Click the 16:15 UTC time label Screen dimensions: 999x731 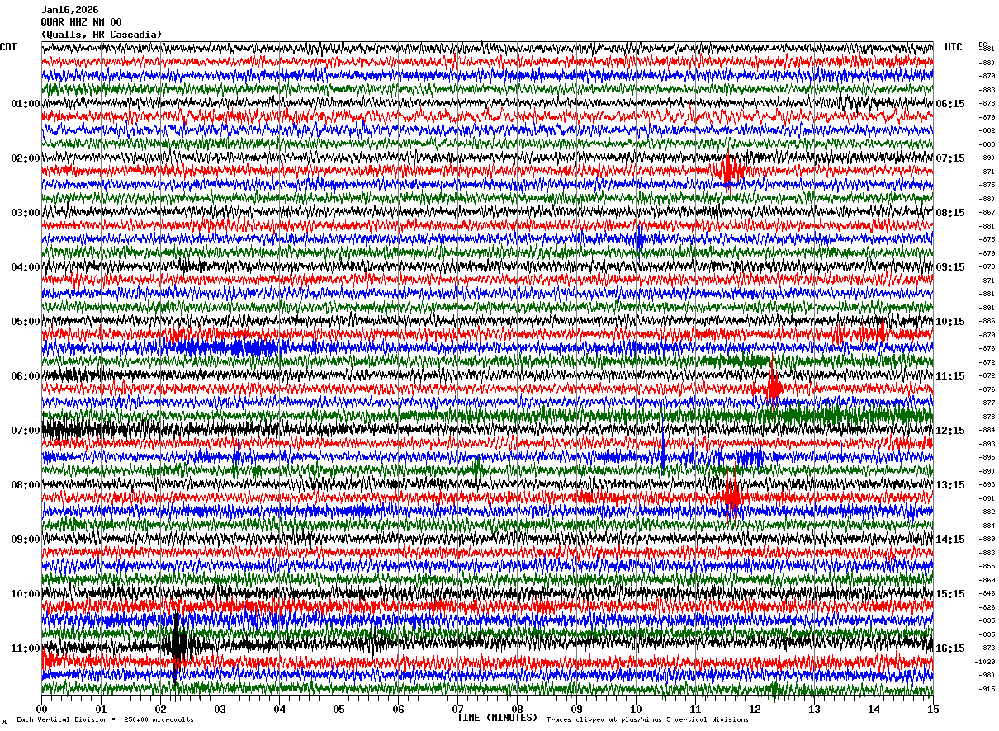951,648
